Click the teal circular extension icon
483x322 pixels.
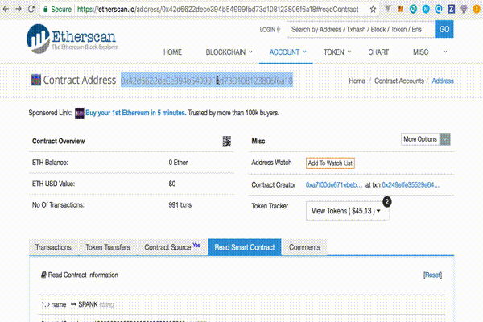tap(413, 9)
